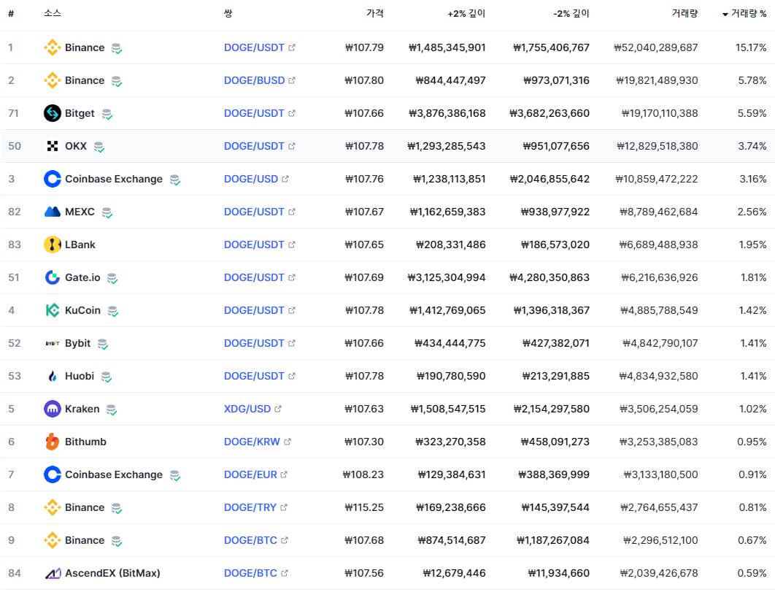
Task: Sort table by -2% 깊이 header
Action: click(571, 13)
